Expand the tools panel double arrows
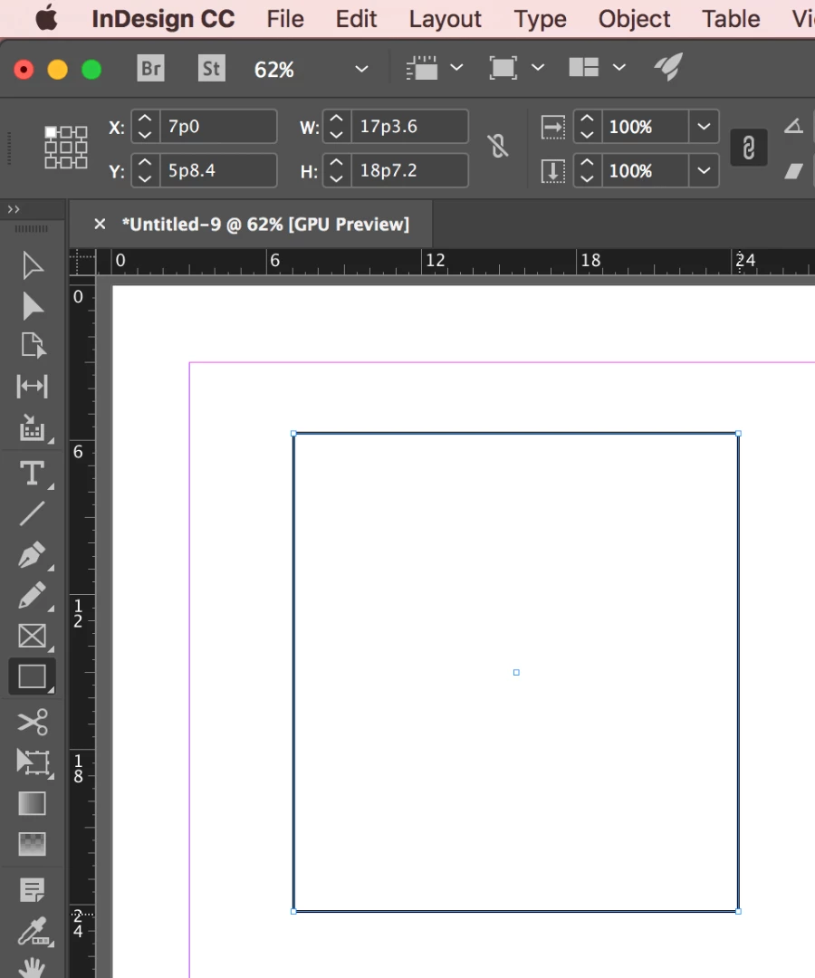 point(14,209)
